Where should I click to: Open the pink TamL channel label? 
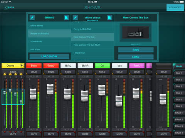click(137, 66)
